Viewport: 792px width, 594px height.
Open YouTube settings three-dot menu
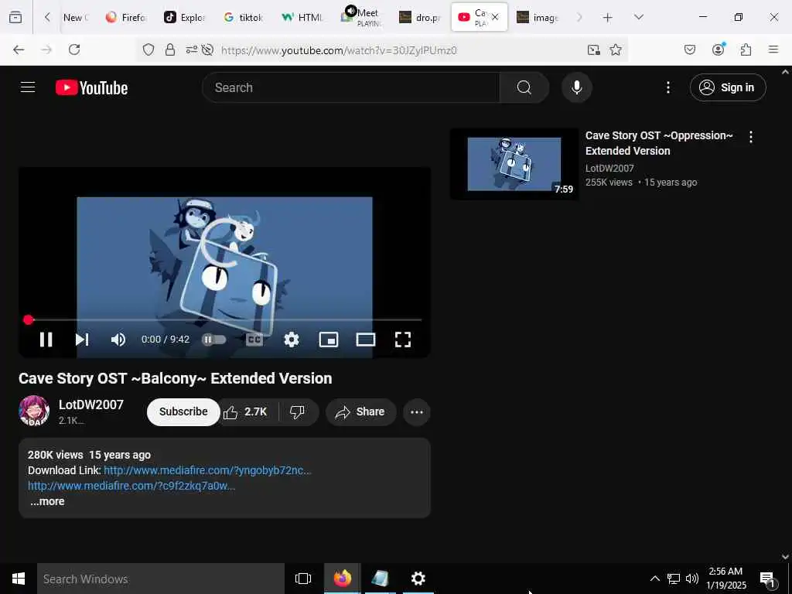pos(667,87)
